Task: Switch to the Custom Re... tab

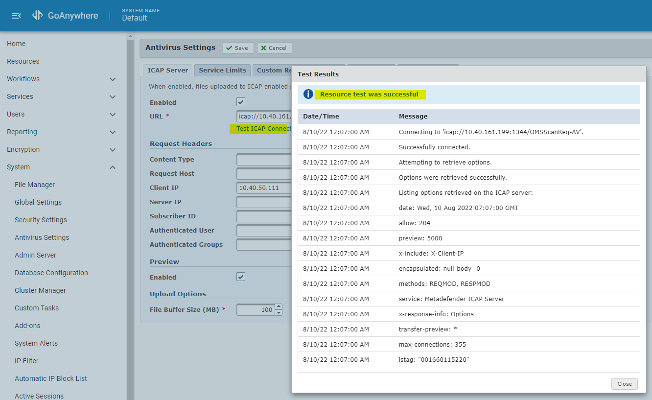Action: [272, 70]
